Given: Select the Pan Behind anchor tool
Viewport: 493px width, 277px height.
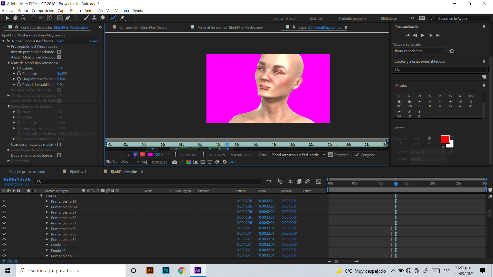Looking at the screenshot, I should pyautogui.click(x=50, y=18).
